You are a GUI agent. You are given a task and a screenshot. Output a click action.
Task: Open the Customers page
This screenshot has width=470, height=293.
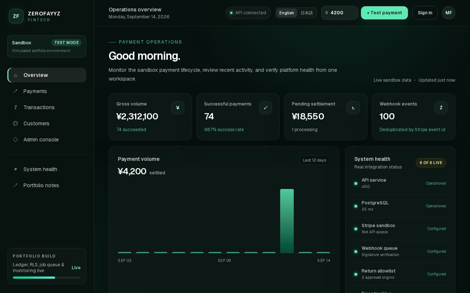click(47, 123)
